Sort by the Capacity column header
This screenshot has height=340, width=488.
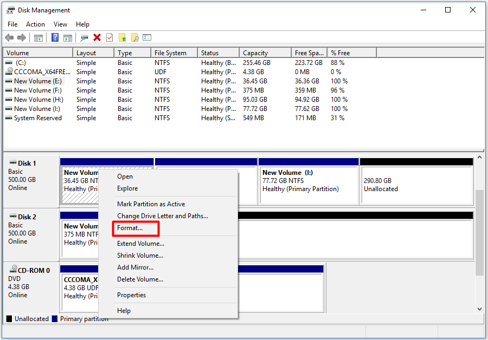pyautogui.click(x=266, y=53)
